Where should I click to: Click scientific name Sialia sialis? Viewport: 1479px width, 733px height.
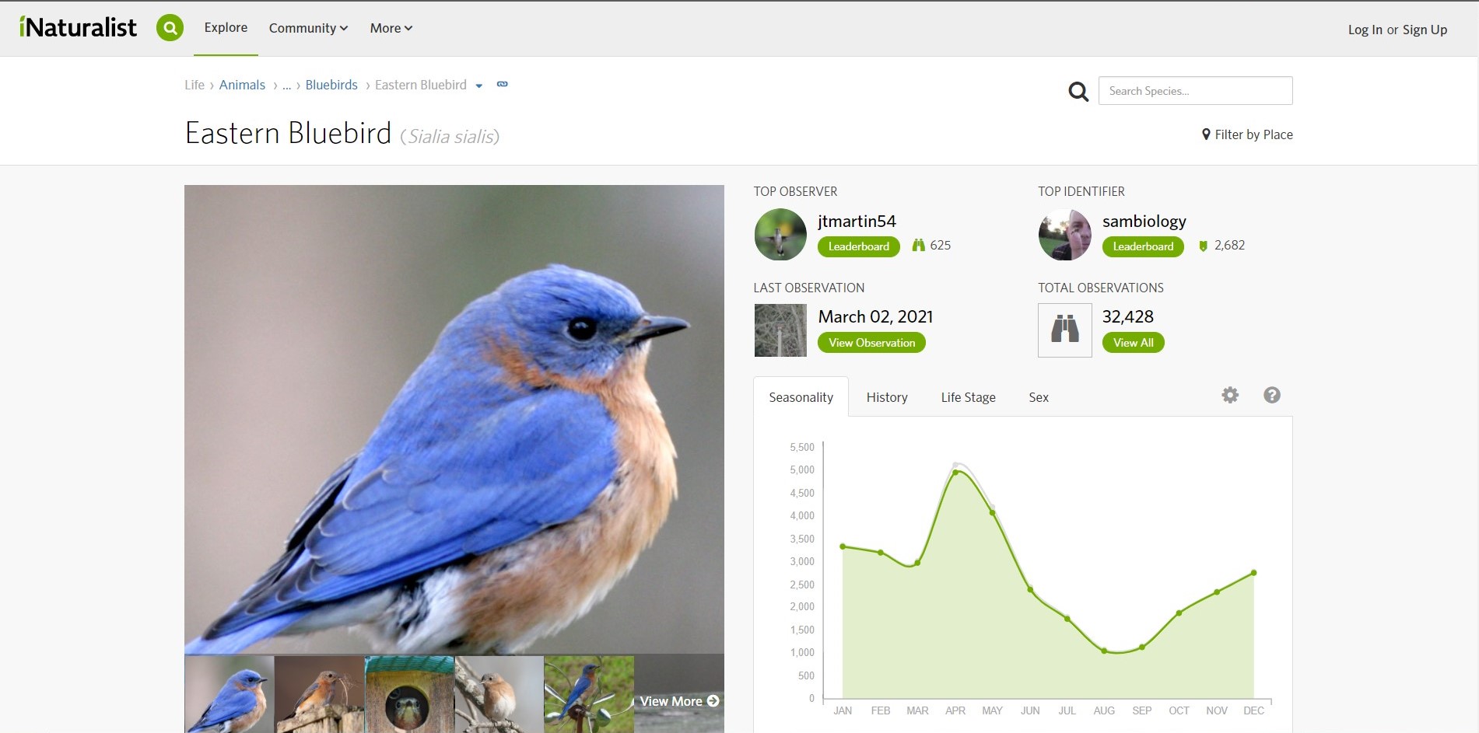(x=450, y=137)
